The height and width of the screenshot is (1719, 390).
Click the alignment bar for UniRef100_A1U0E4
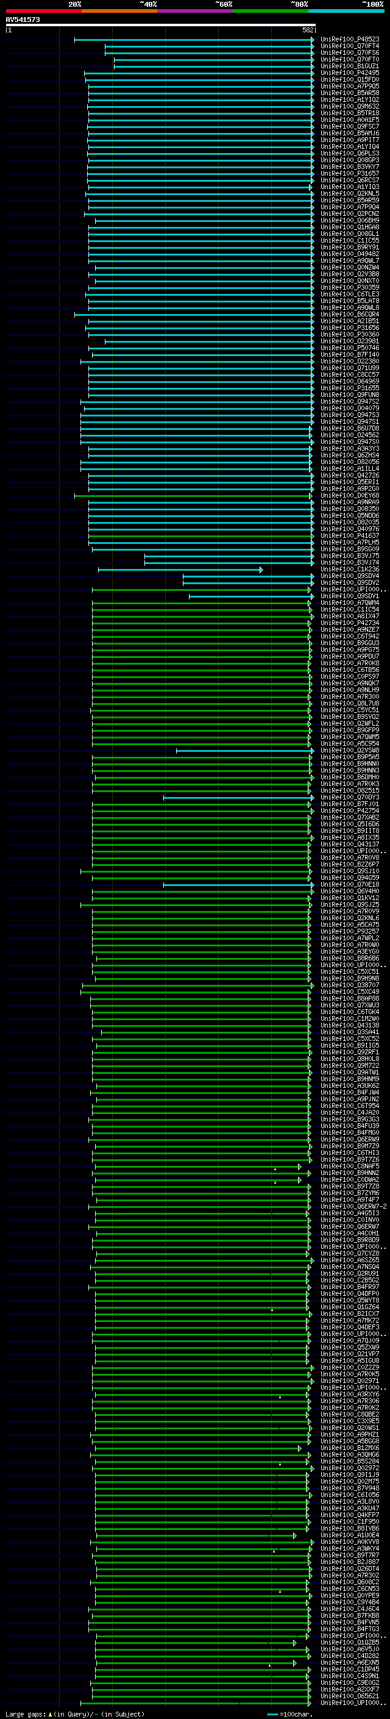click(196, 1535)
